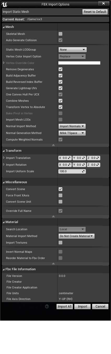Toggle the Auto Generate Collision checkbox

pyautogui.click(x=60, y=40)
